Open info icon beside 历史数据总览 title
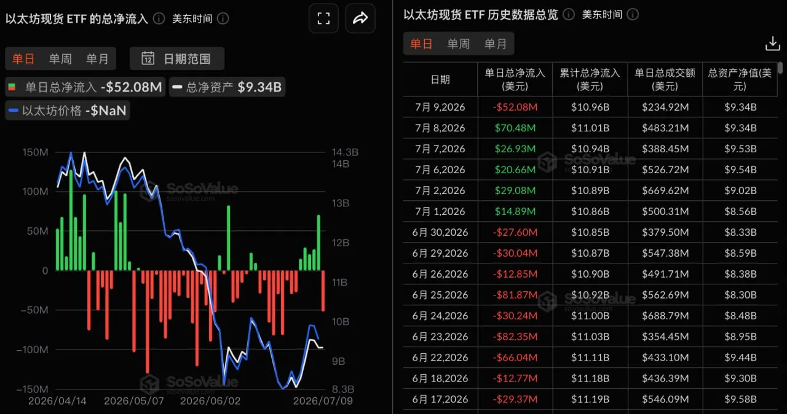This screenshot has height=414, width=787. [x=569, y=14]
